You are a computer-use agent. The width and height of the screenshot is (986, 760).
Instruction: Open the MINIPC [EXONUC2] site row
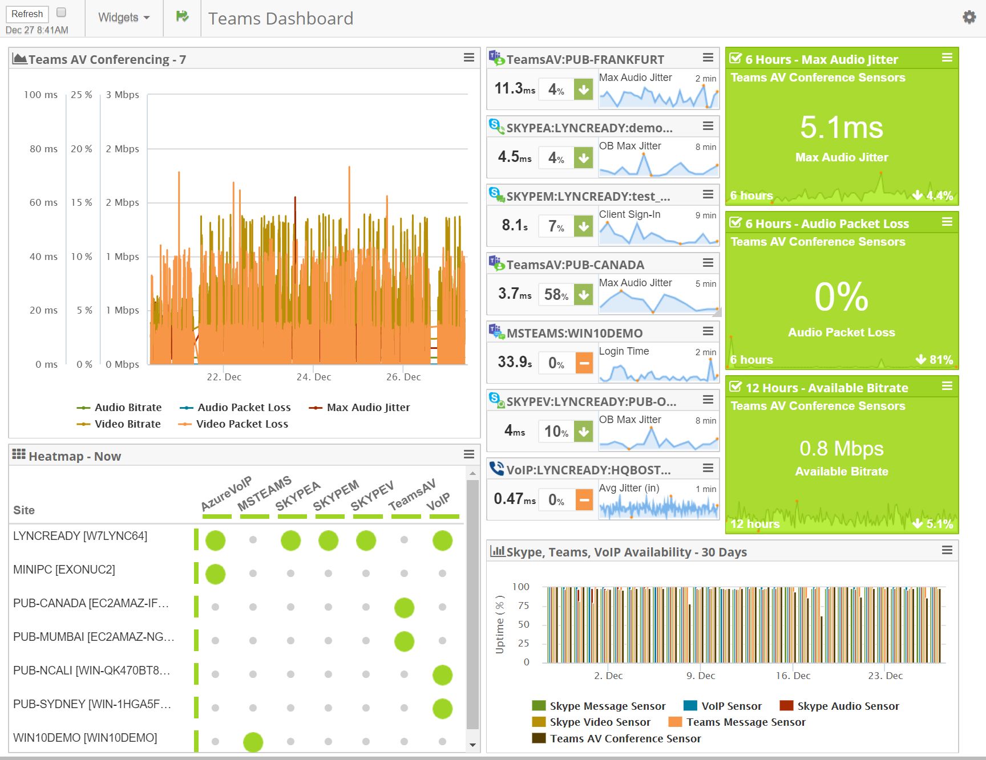[x=64, y=570]
